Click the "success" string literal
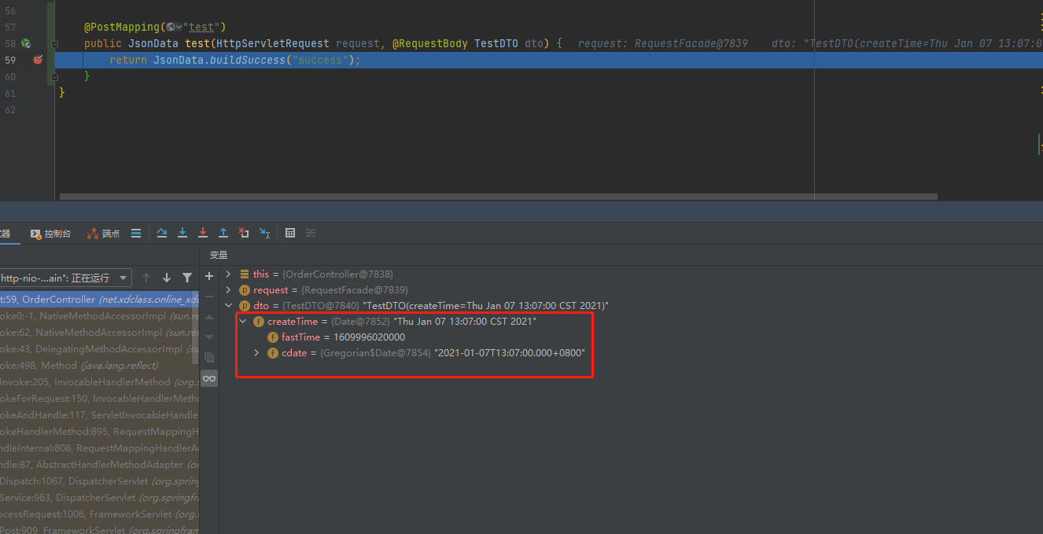Screen dimensions: 1043x534 tap(319, 61)
